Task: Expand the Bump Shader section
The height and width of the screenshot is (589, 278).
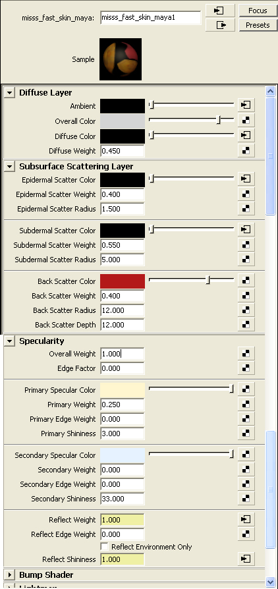Action: 9,575
